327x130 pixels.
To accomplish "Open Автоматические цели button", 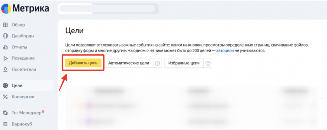I will [129, 63].
